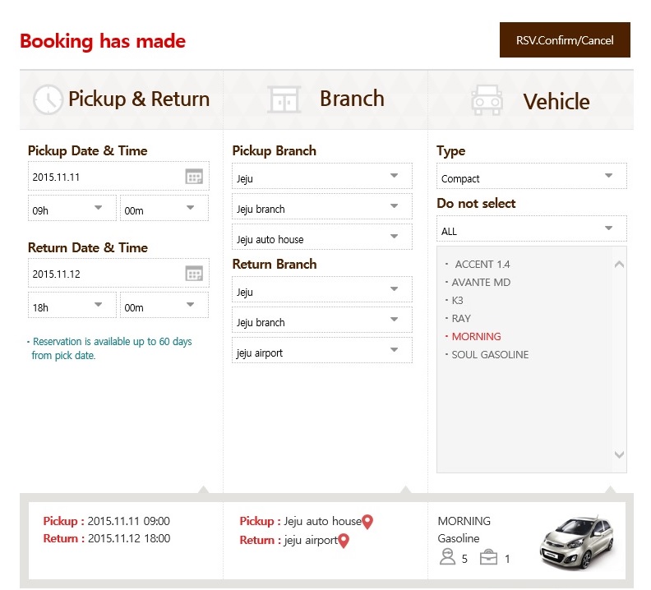651x590 pixels.
Task: Click the building icon in Branch header
Action: pos(284,100)
